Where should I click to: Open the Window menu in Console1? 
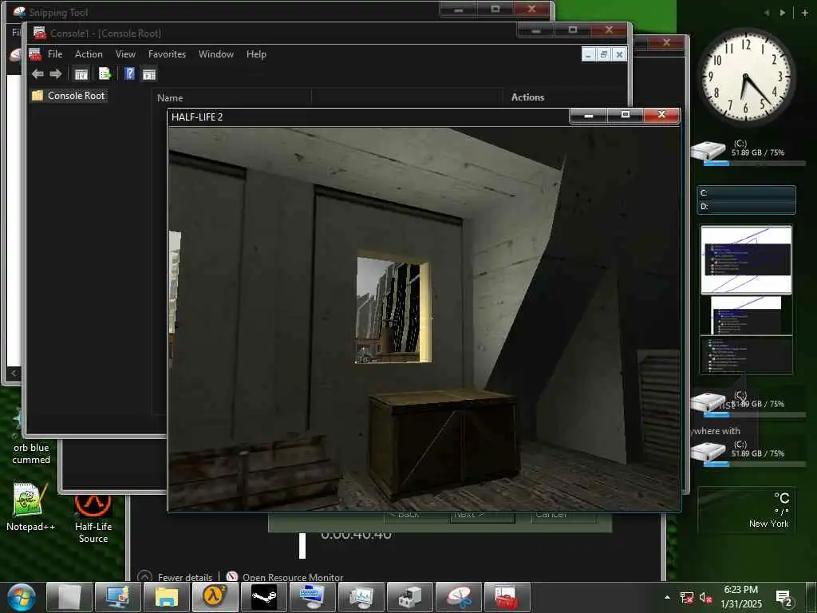click(x=215, y=54)
